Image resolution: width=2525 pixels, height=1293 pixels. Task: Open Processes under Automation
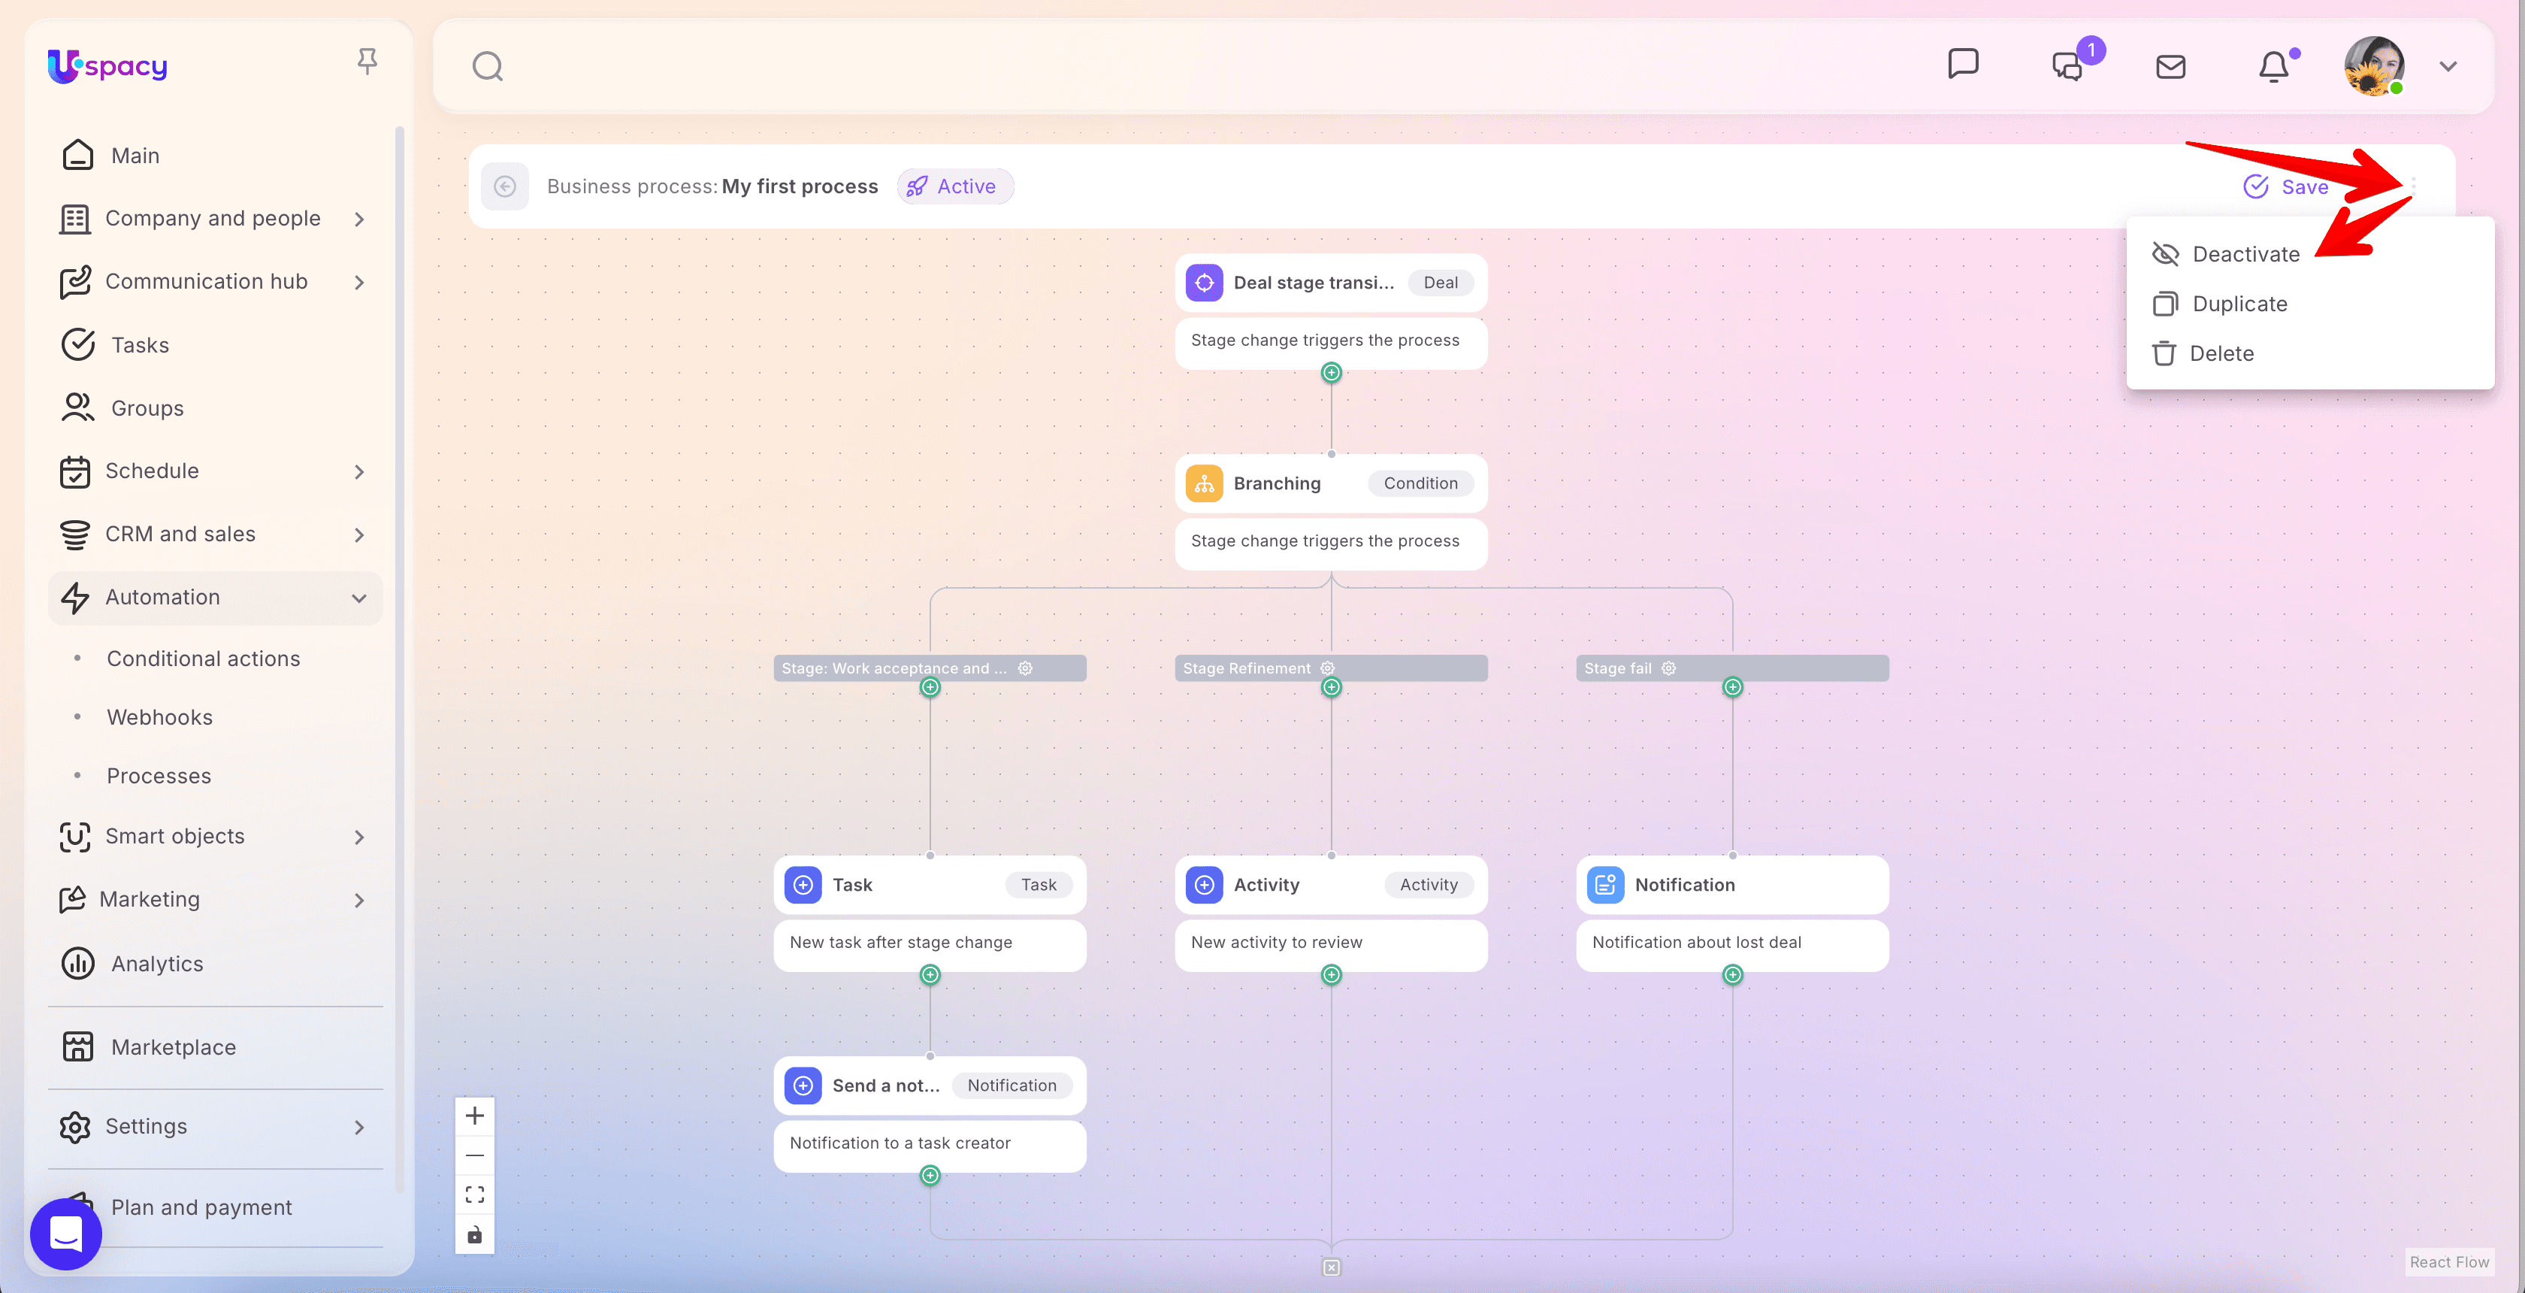[159, 775]
